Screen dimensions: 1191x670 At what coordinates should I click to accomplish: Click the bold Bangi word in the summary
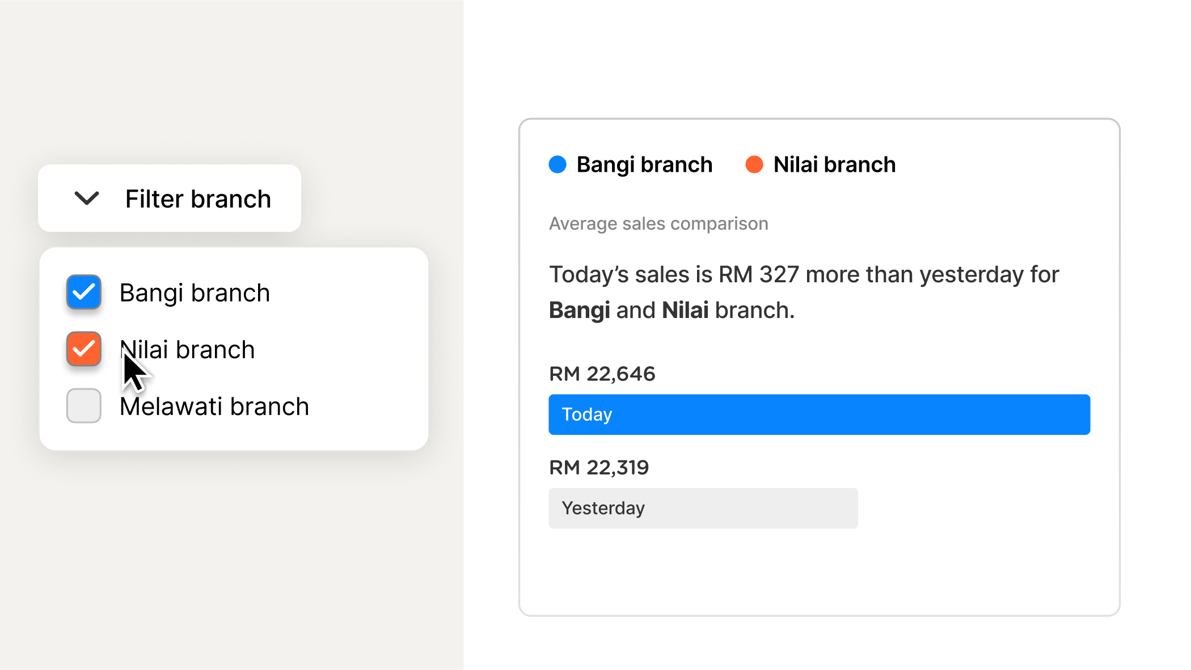579,311
